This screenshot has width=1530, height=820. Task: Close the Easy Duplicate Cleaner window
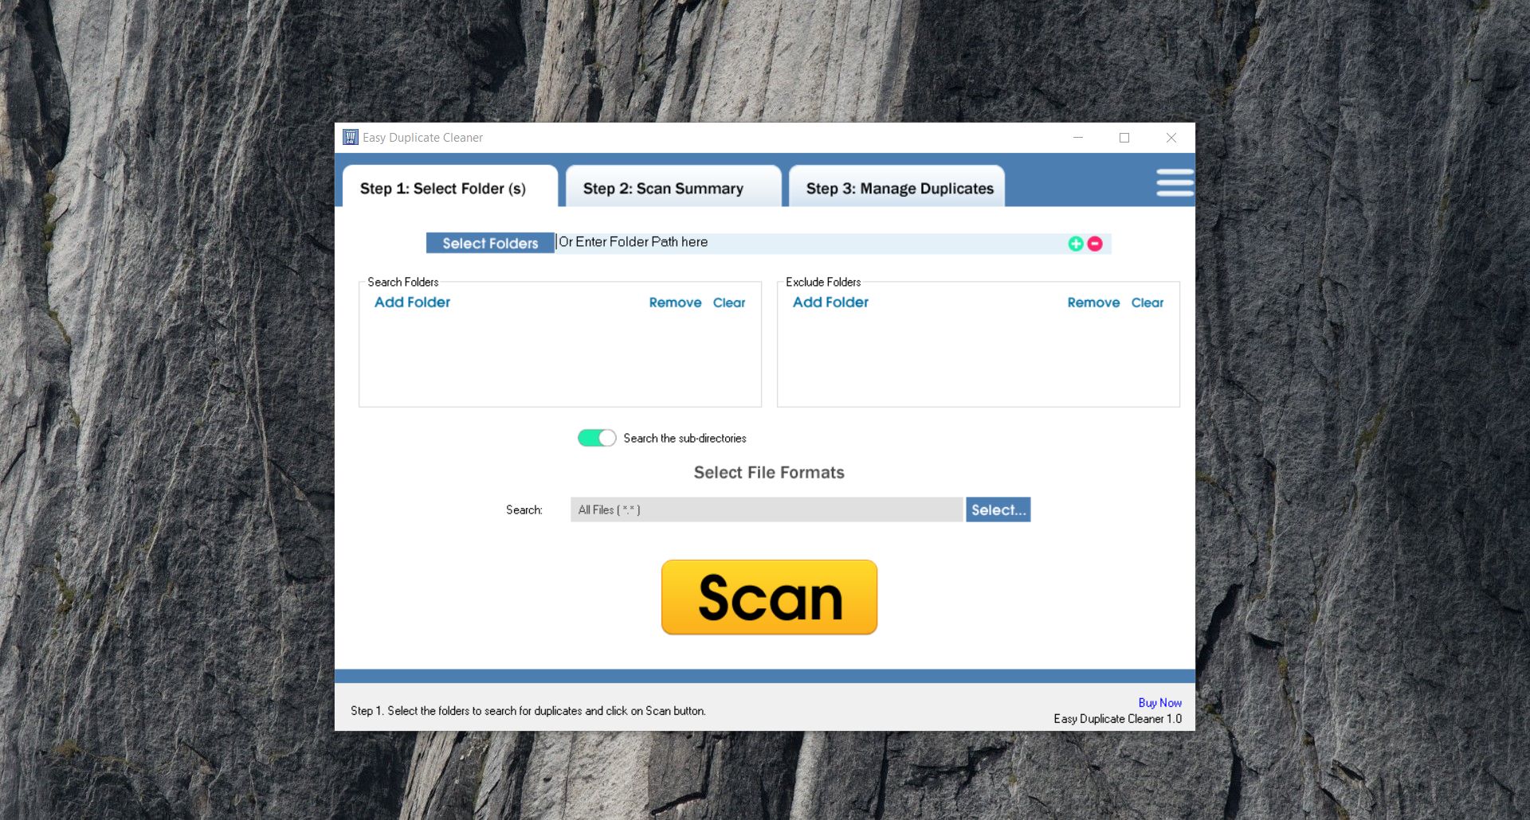click(x=1171, y=138)
